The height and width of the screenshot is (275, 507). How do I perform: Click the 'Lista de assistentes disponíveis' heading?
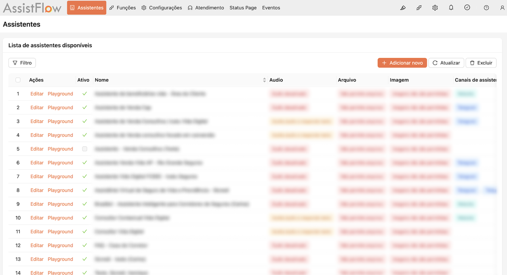click(x=50, y=46)
